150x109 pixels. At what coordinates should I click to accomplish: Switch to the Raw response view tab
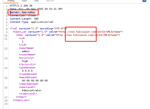(24, 1)
